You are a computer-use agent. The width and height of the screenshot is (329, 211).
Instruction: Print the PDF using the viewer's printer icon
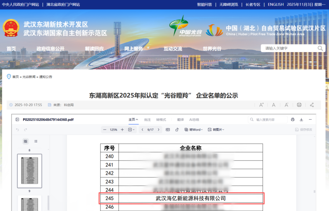(x=293, y=119)
